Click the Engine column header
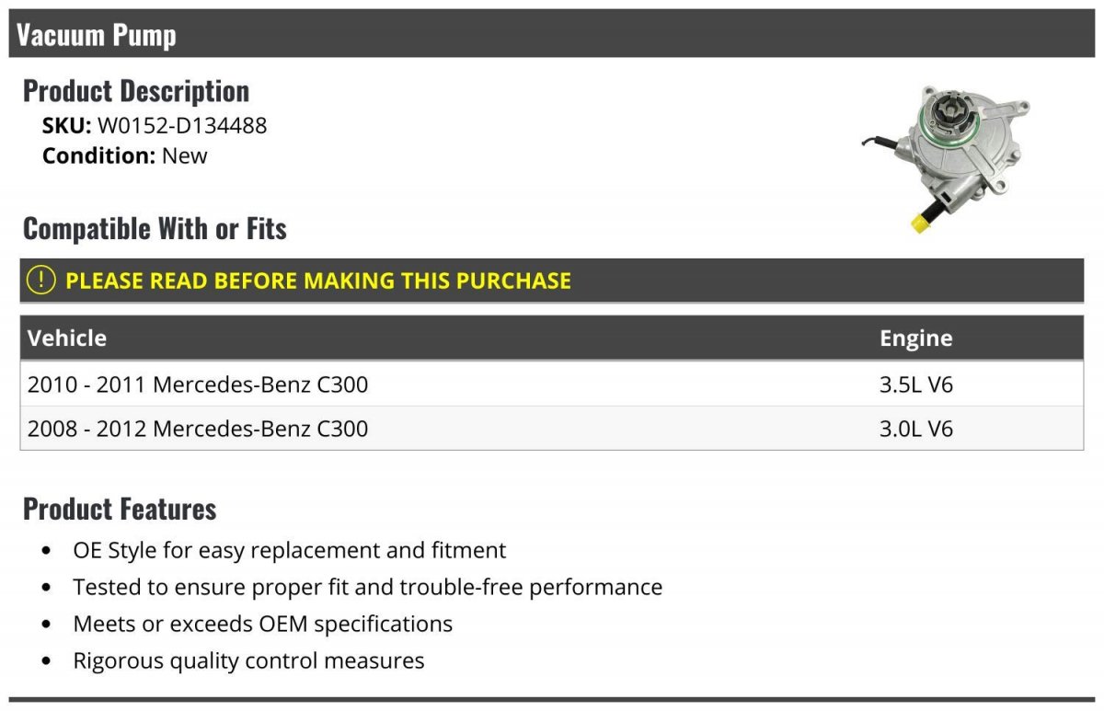 (x=915, y=338)
